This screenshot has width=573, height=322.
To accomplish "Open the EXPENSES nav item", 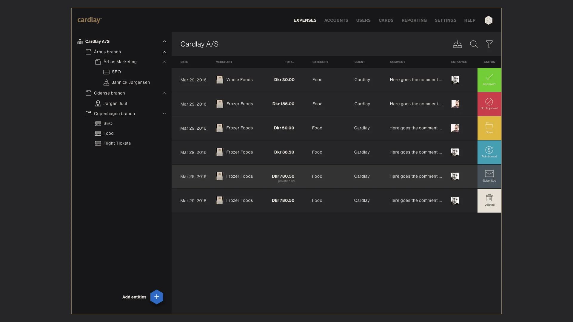I will point(305,20).
